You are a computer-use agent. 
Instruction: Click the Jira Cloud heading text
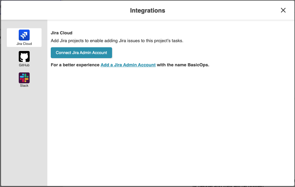coord(62,33)
